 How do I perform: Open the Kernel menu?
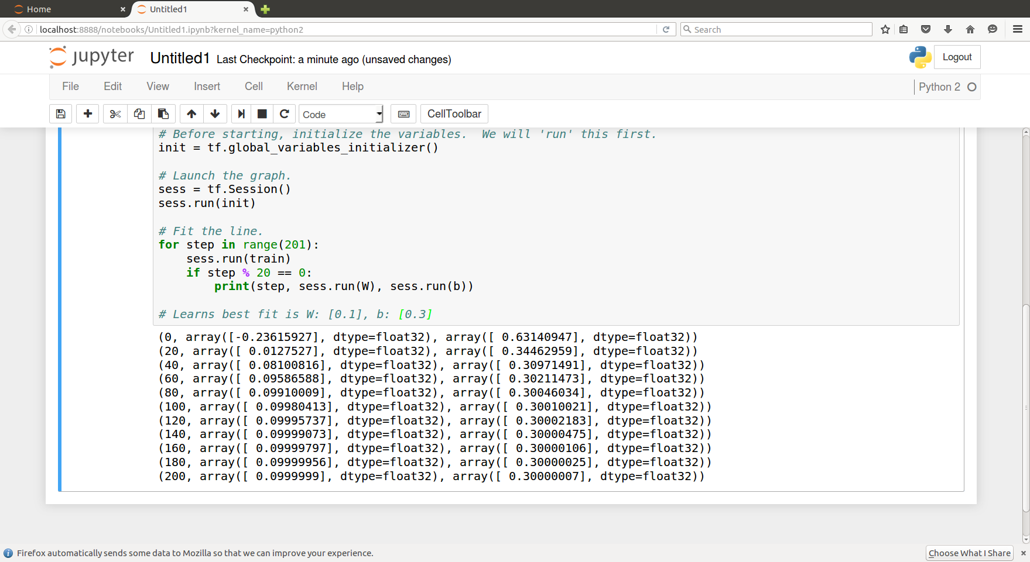pyautogui.click(x=302, y=86)
